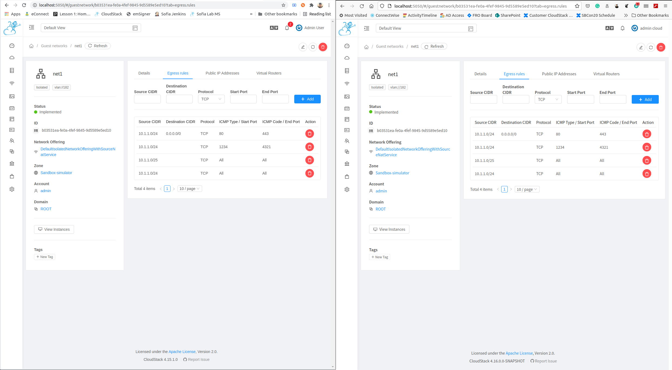Open notifications bell in left window
Screen dimensions: 672x370
[287, 28]
